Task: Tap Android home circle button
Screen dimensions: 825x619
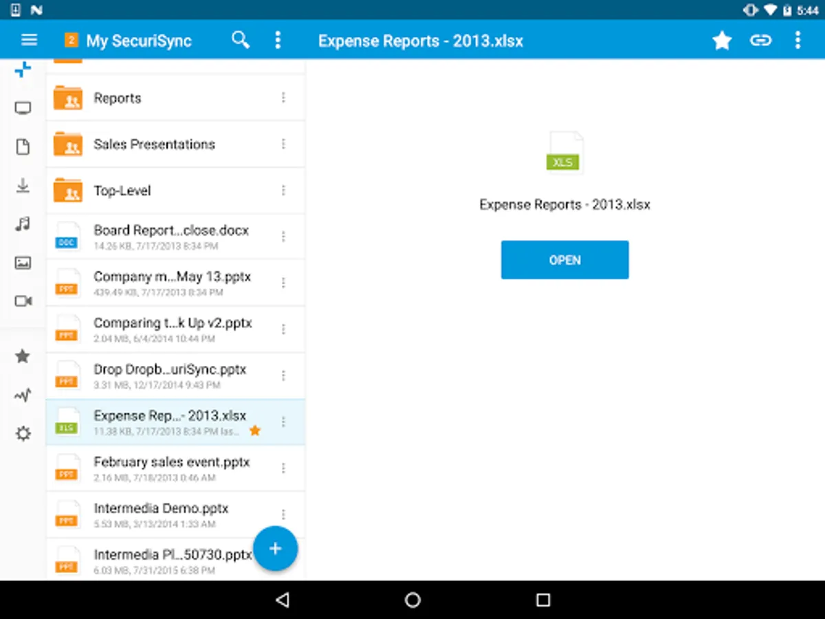Action: 412,600
